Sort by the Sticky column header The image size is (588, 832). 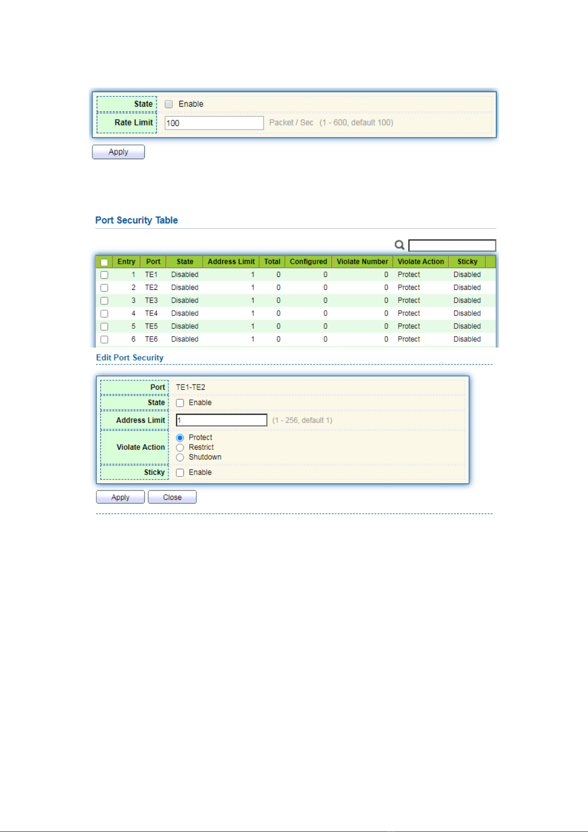click(467, 262)
